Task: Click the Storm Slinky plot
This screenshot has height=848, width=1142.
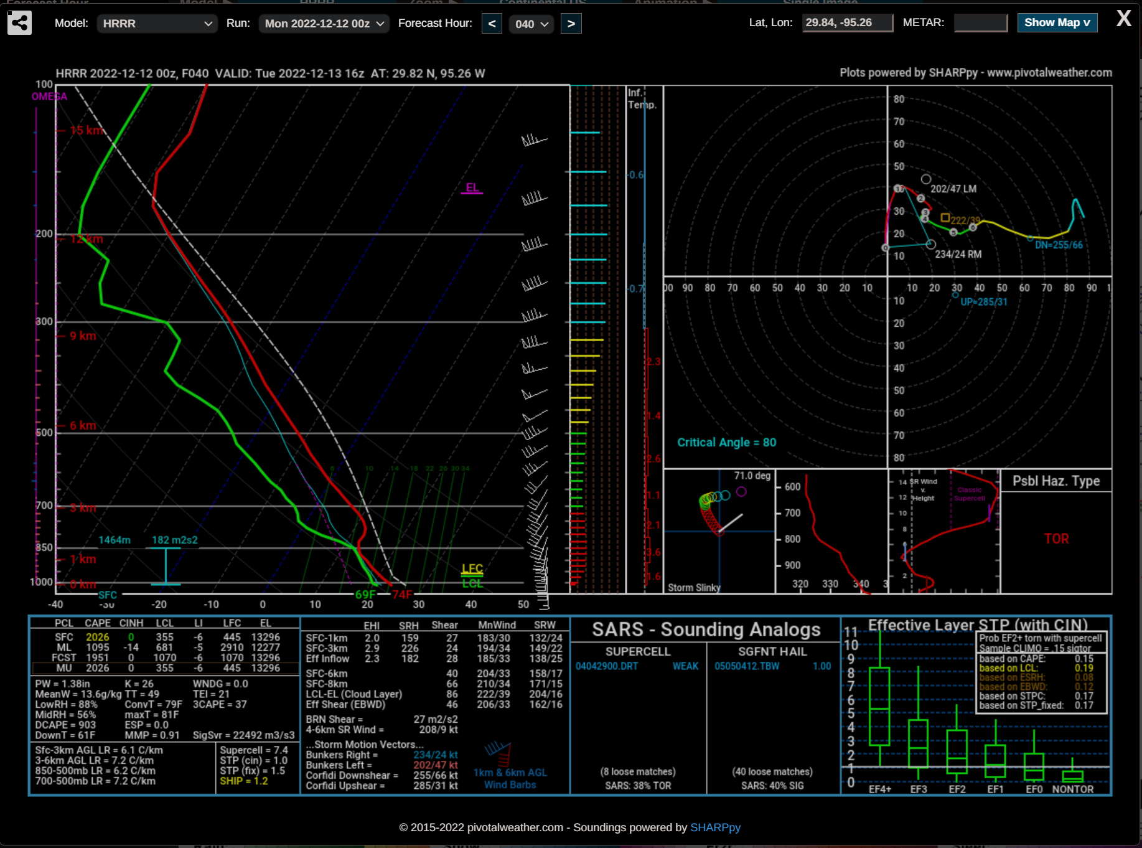Action: 719,530
